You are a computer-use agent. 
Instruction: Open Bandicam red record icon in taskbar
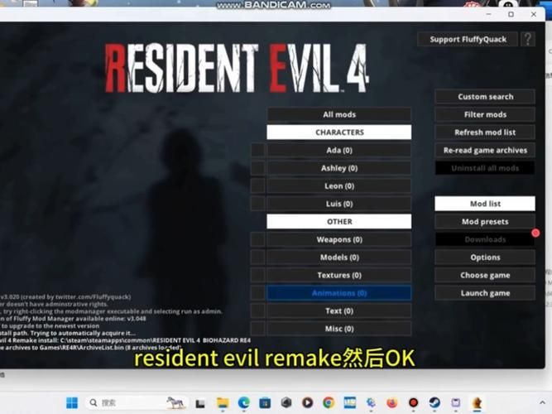click(x=413, y=402)
